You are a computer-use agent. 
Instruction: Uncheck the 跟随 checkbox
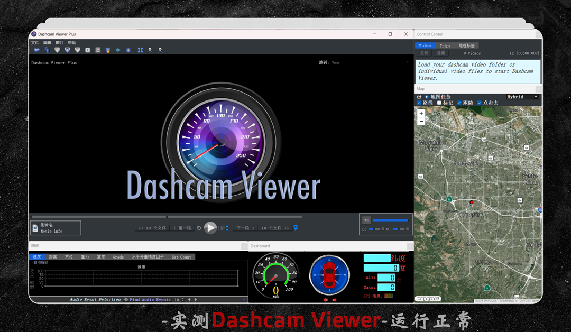pos(459,103)
